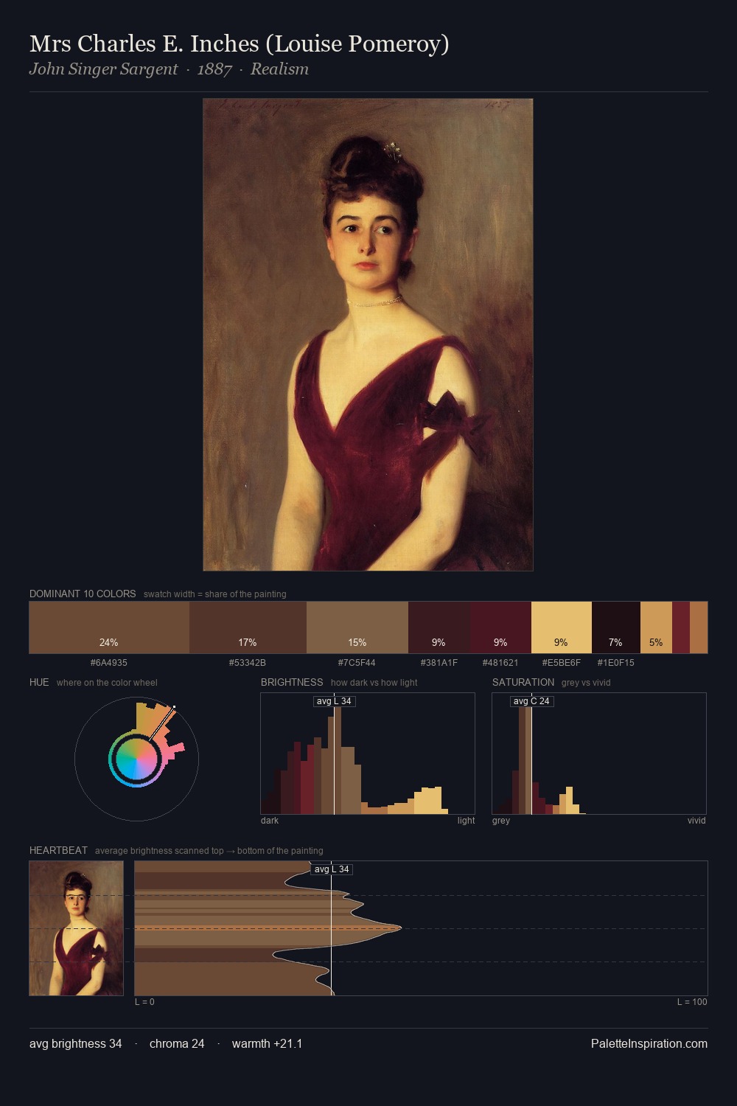Select the 24% color swatch #6A4935

tap(109, 627)
